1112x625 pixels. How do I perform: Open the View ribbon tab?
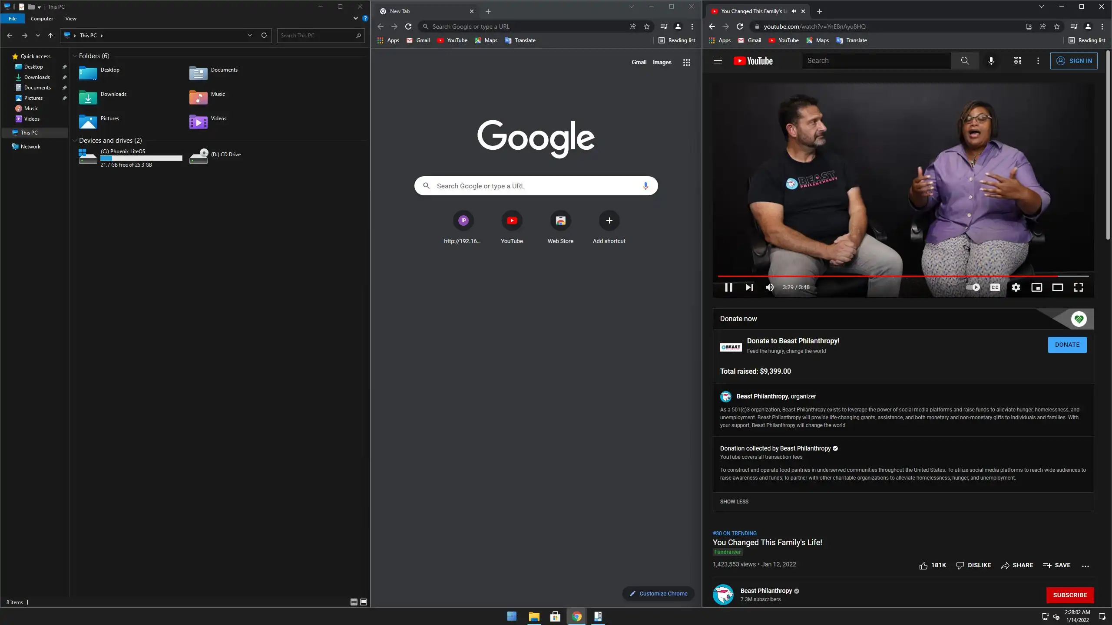pyautogui.click(x=71, y=19)
